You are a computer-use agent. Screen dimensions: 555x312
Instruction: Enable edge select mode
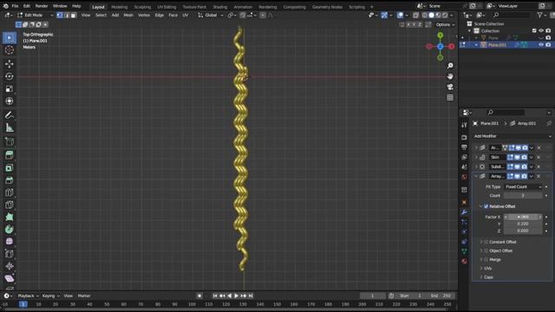(67, 16)
